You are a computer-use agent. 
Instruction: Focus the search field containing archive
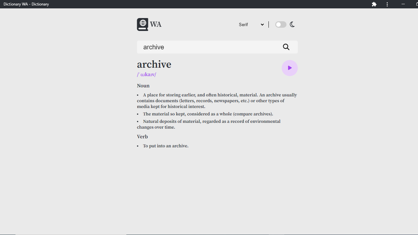point(209,47)
